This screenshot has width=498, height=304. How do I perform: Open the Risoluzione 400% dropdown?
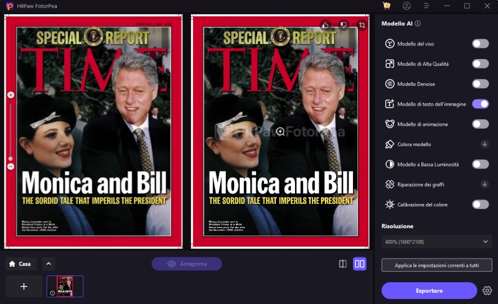tap(437, 242)
